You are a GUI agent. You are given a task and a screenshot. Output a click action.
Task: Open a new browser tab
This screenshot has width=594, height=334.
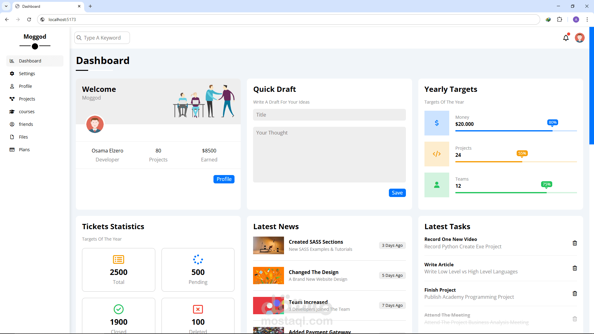click(x=90, y=6)
